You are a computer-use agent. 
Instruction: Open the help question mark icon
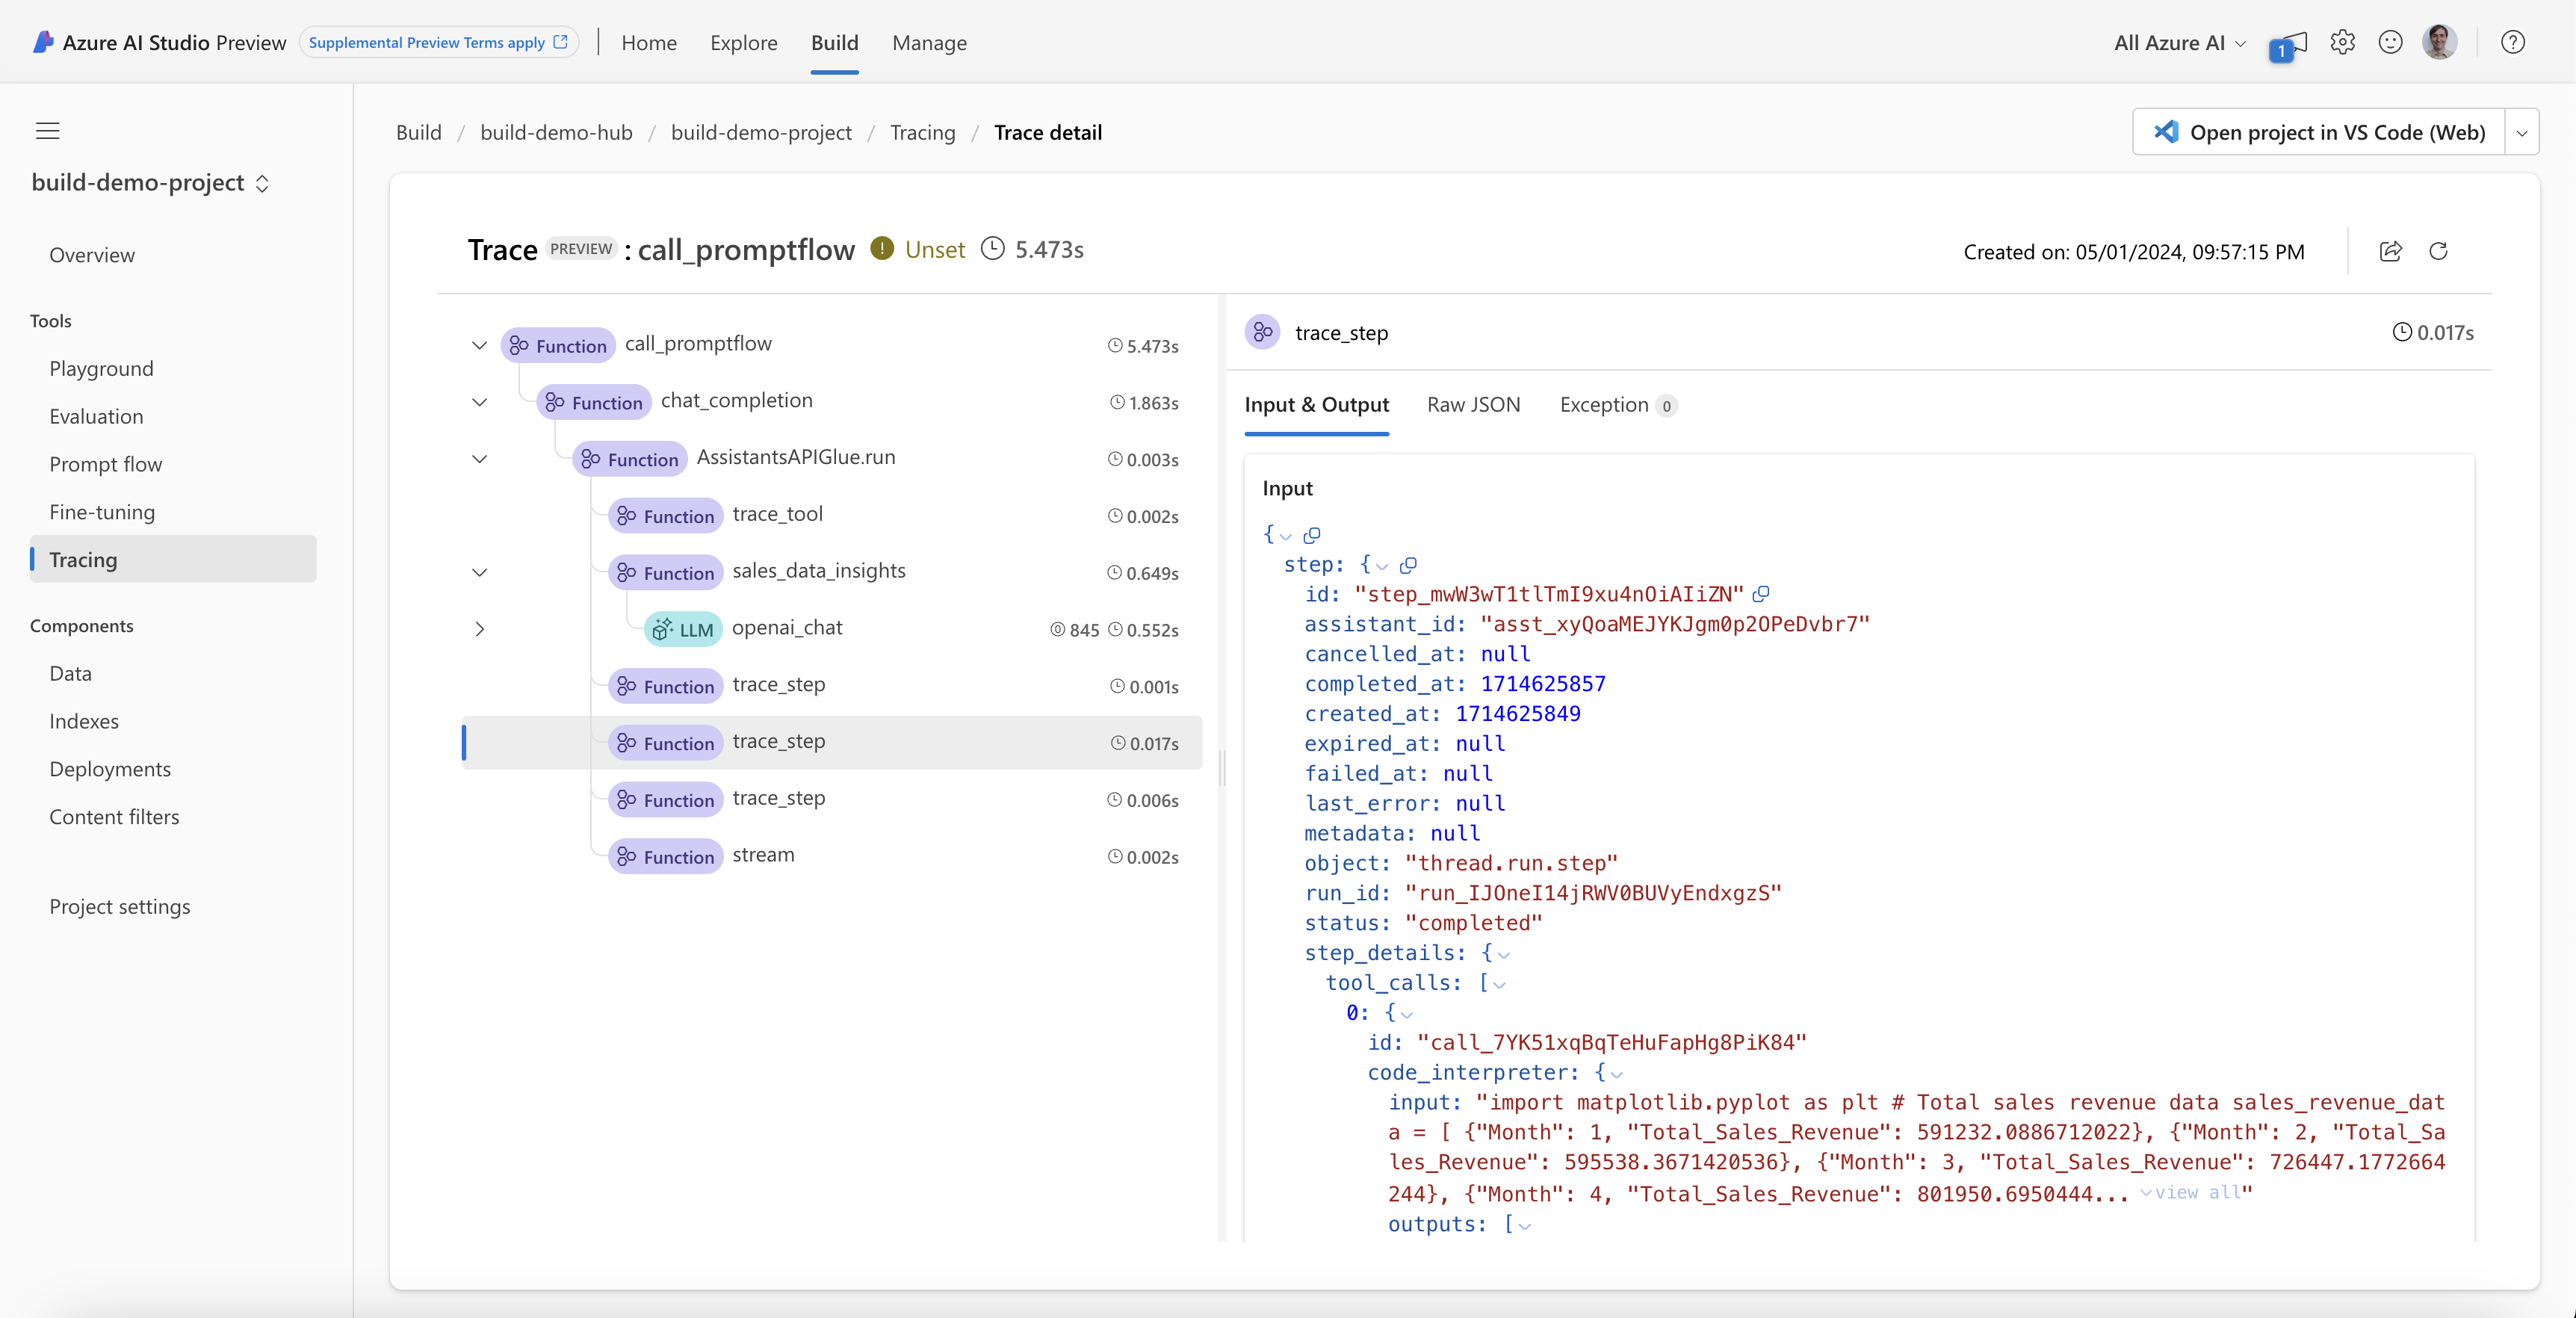[x=2512, y=42]
